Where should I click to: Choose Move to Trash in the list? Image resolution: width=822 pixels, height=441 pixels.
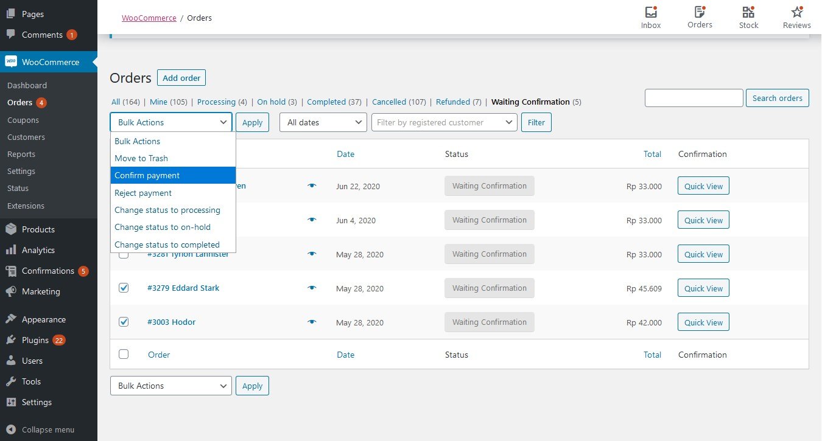[173, 158]
